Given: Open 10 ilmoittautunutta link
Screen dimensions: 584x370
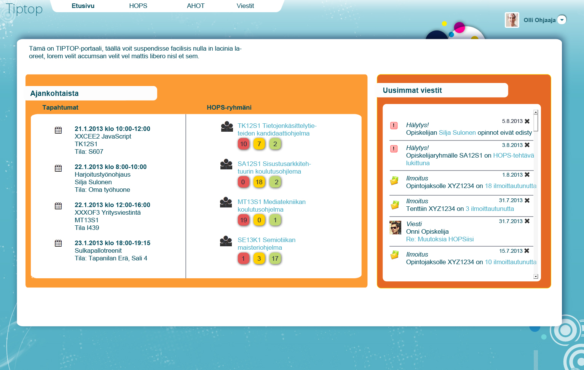Looking at the screenshot, I should pos(511,262).
